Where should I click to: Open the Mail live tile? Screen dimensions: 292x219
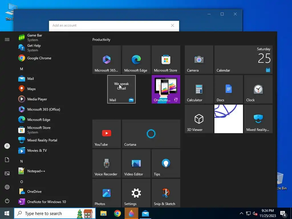(121, 89)
